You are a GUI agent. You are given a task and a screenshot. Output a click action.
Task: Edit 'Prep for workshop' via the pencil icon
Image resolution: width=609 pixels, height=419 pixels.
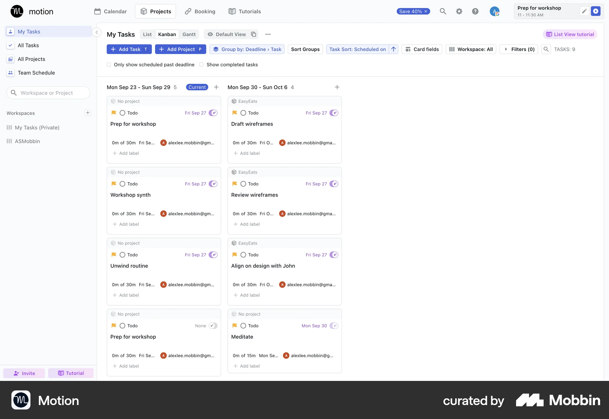584,11
